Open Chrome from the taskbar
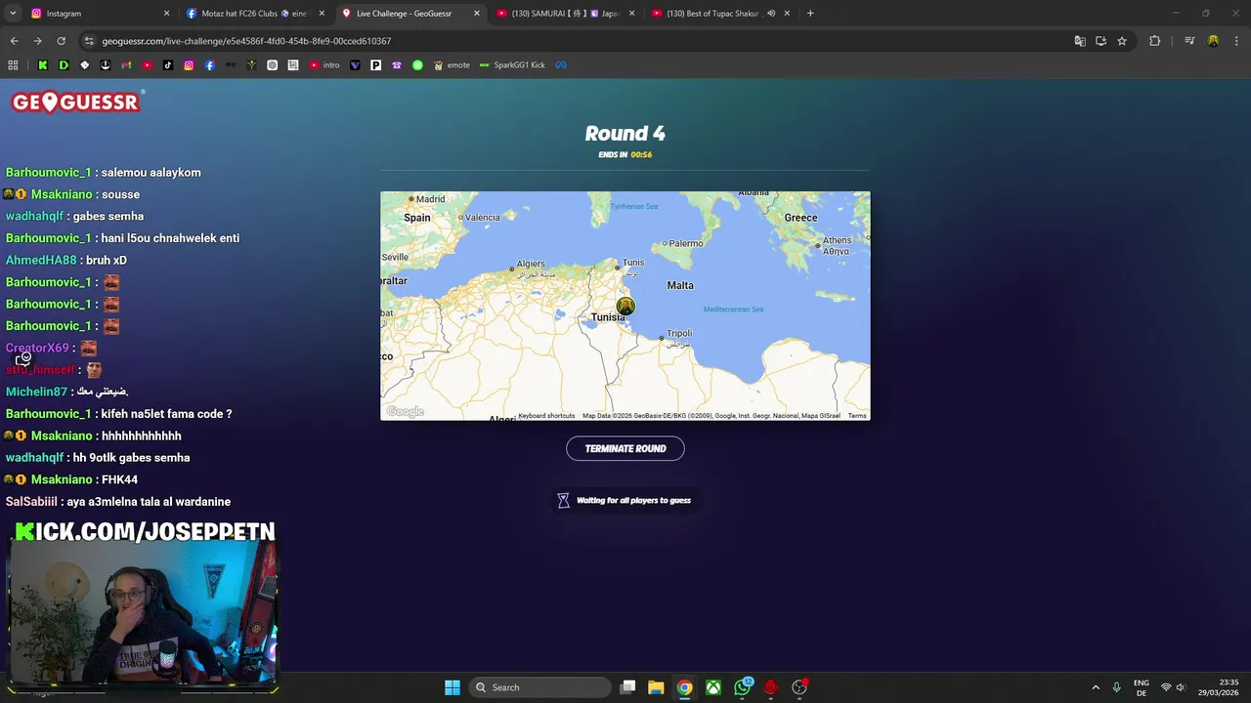1251x703 pixels. [x=684, y=687]
